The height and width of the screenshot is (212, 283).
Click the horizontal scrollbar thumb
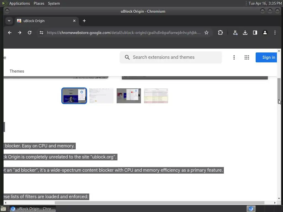pos(159,203)
